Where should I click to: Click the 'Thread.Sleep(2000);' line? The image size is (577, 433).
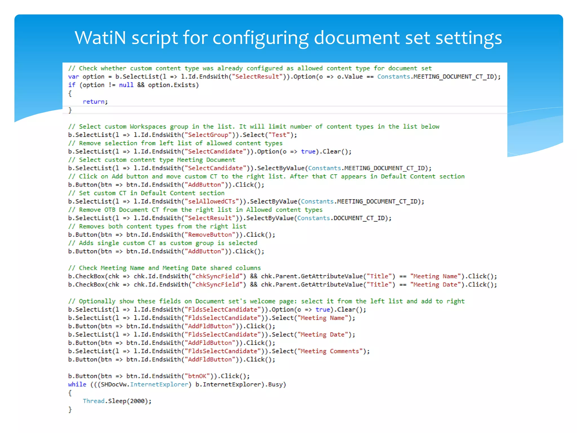117,401
